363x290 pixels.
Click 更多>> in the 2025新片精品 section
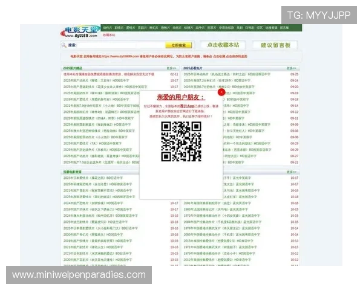pos(172,68)
